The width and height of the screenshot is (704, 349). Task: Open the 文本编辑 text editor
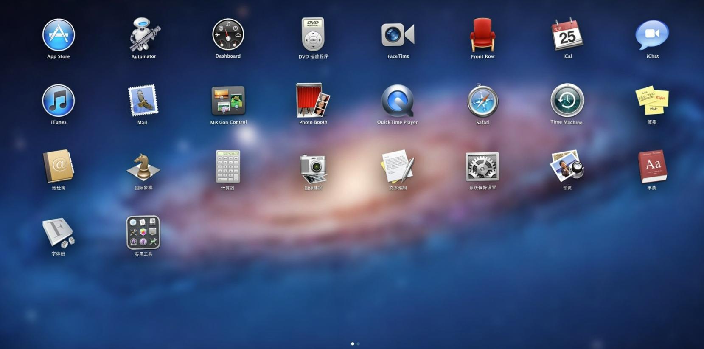pos(398,166)
